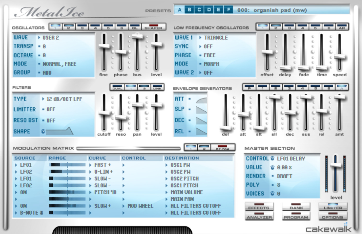Toggle the oscillator SHAPER button
This screenshot has width=362, height=234.
(153, 27)
